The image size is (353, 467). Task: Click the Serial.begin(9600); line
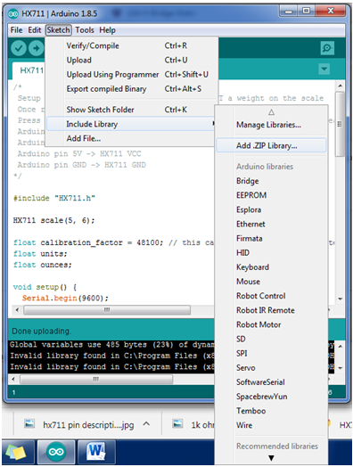point(65,299)
